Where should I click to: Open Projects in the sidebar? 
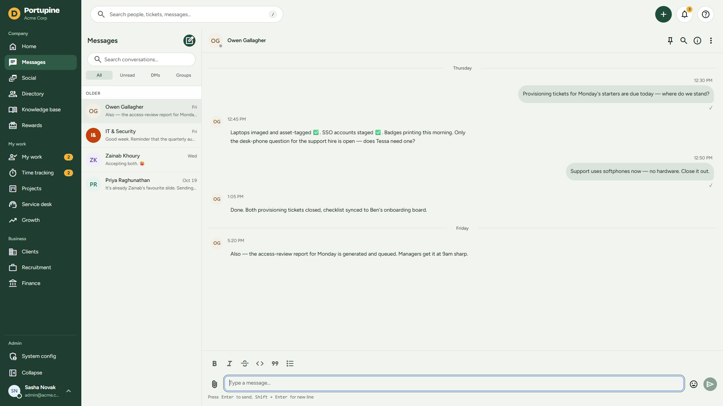(41, 189)
